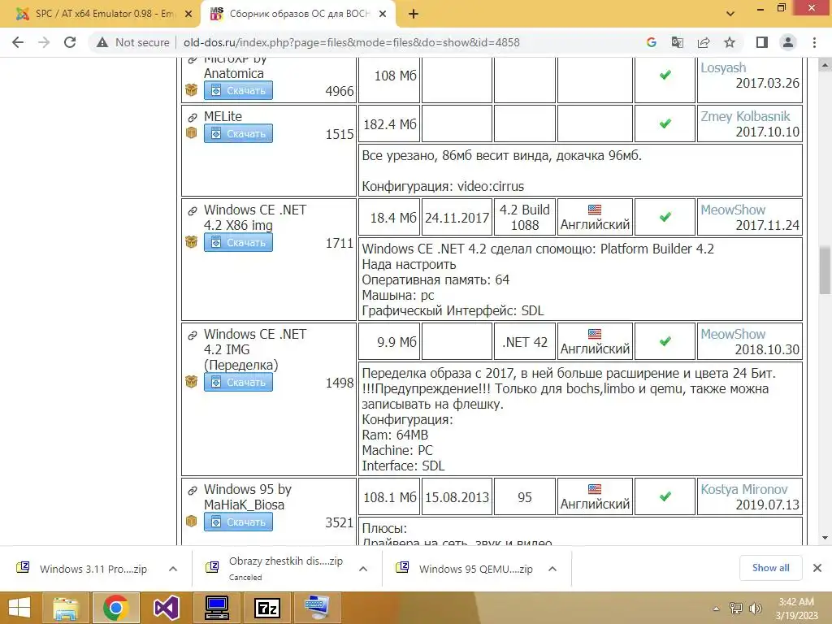The height and width of the screenshot is (624, 832).
Task: Share this page via the share icon
Action: tap(704, 42)
